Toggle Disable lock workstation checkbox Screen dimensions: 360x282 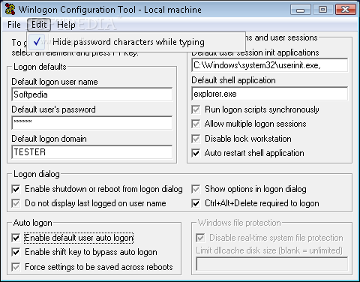click(196, 139)
